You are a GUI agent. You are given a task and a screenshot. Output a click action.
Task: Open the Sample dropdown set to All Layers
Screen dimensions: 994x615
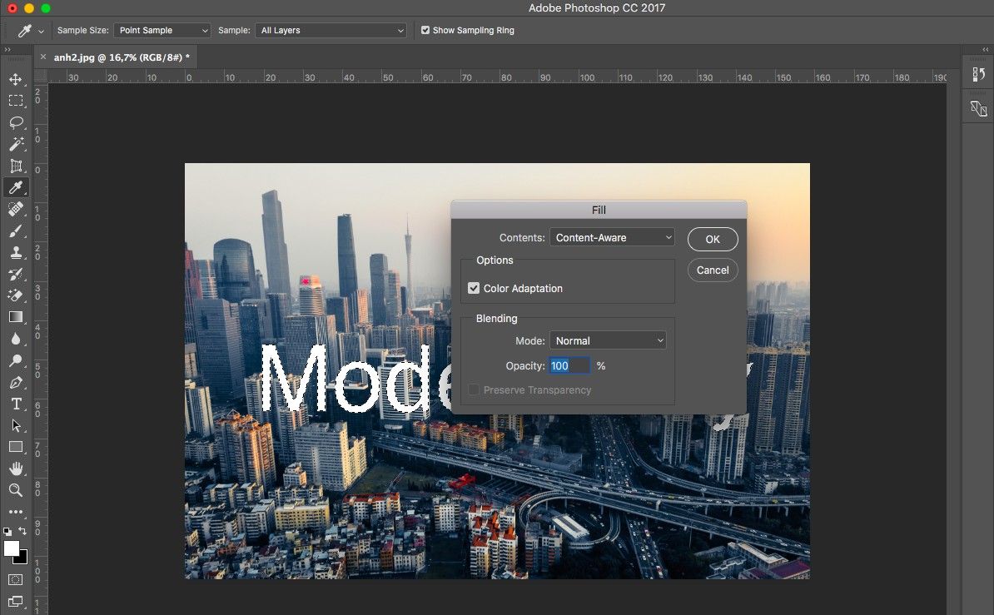(331, 30)
